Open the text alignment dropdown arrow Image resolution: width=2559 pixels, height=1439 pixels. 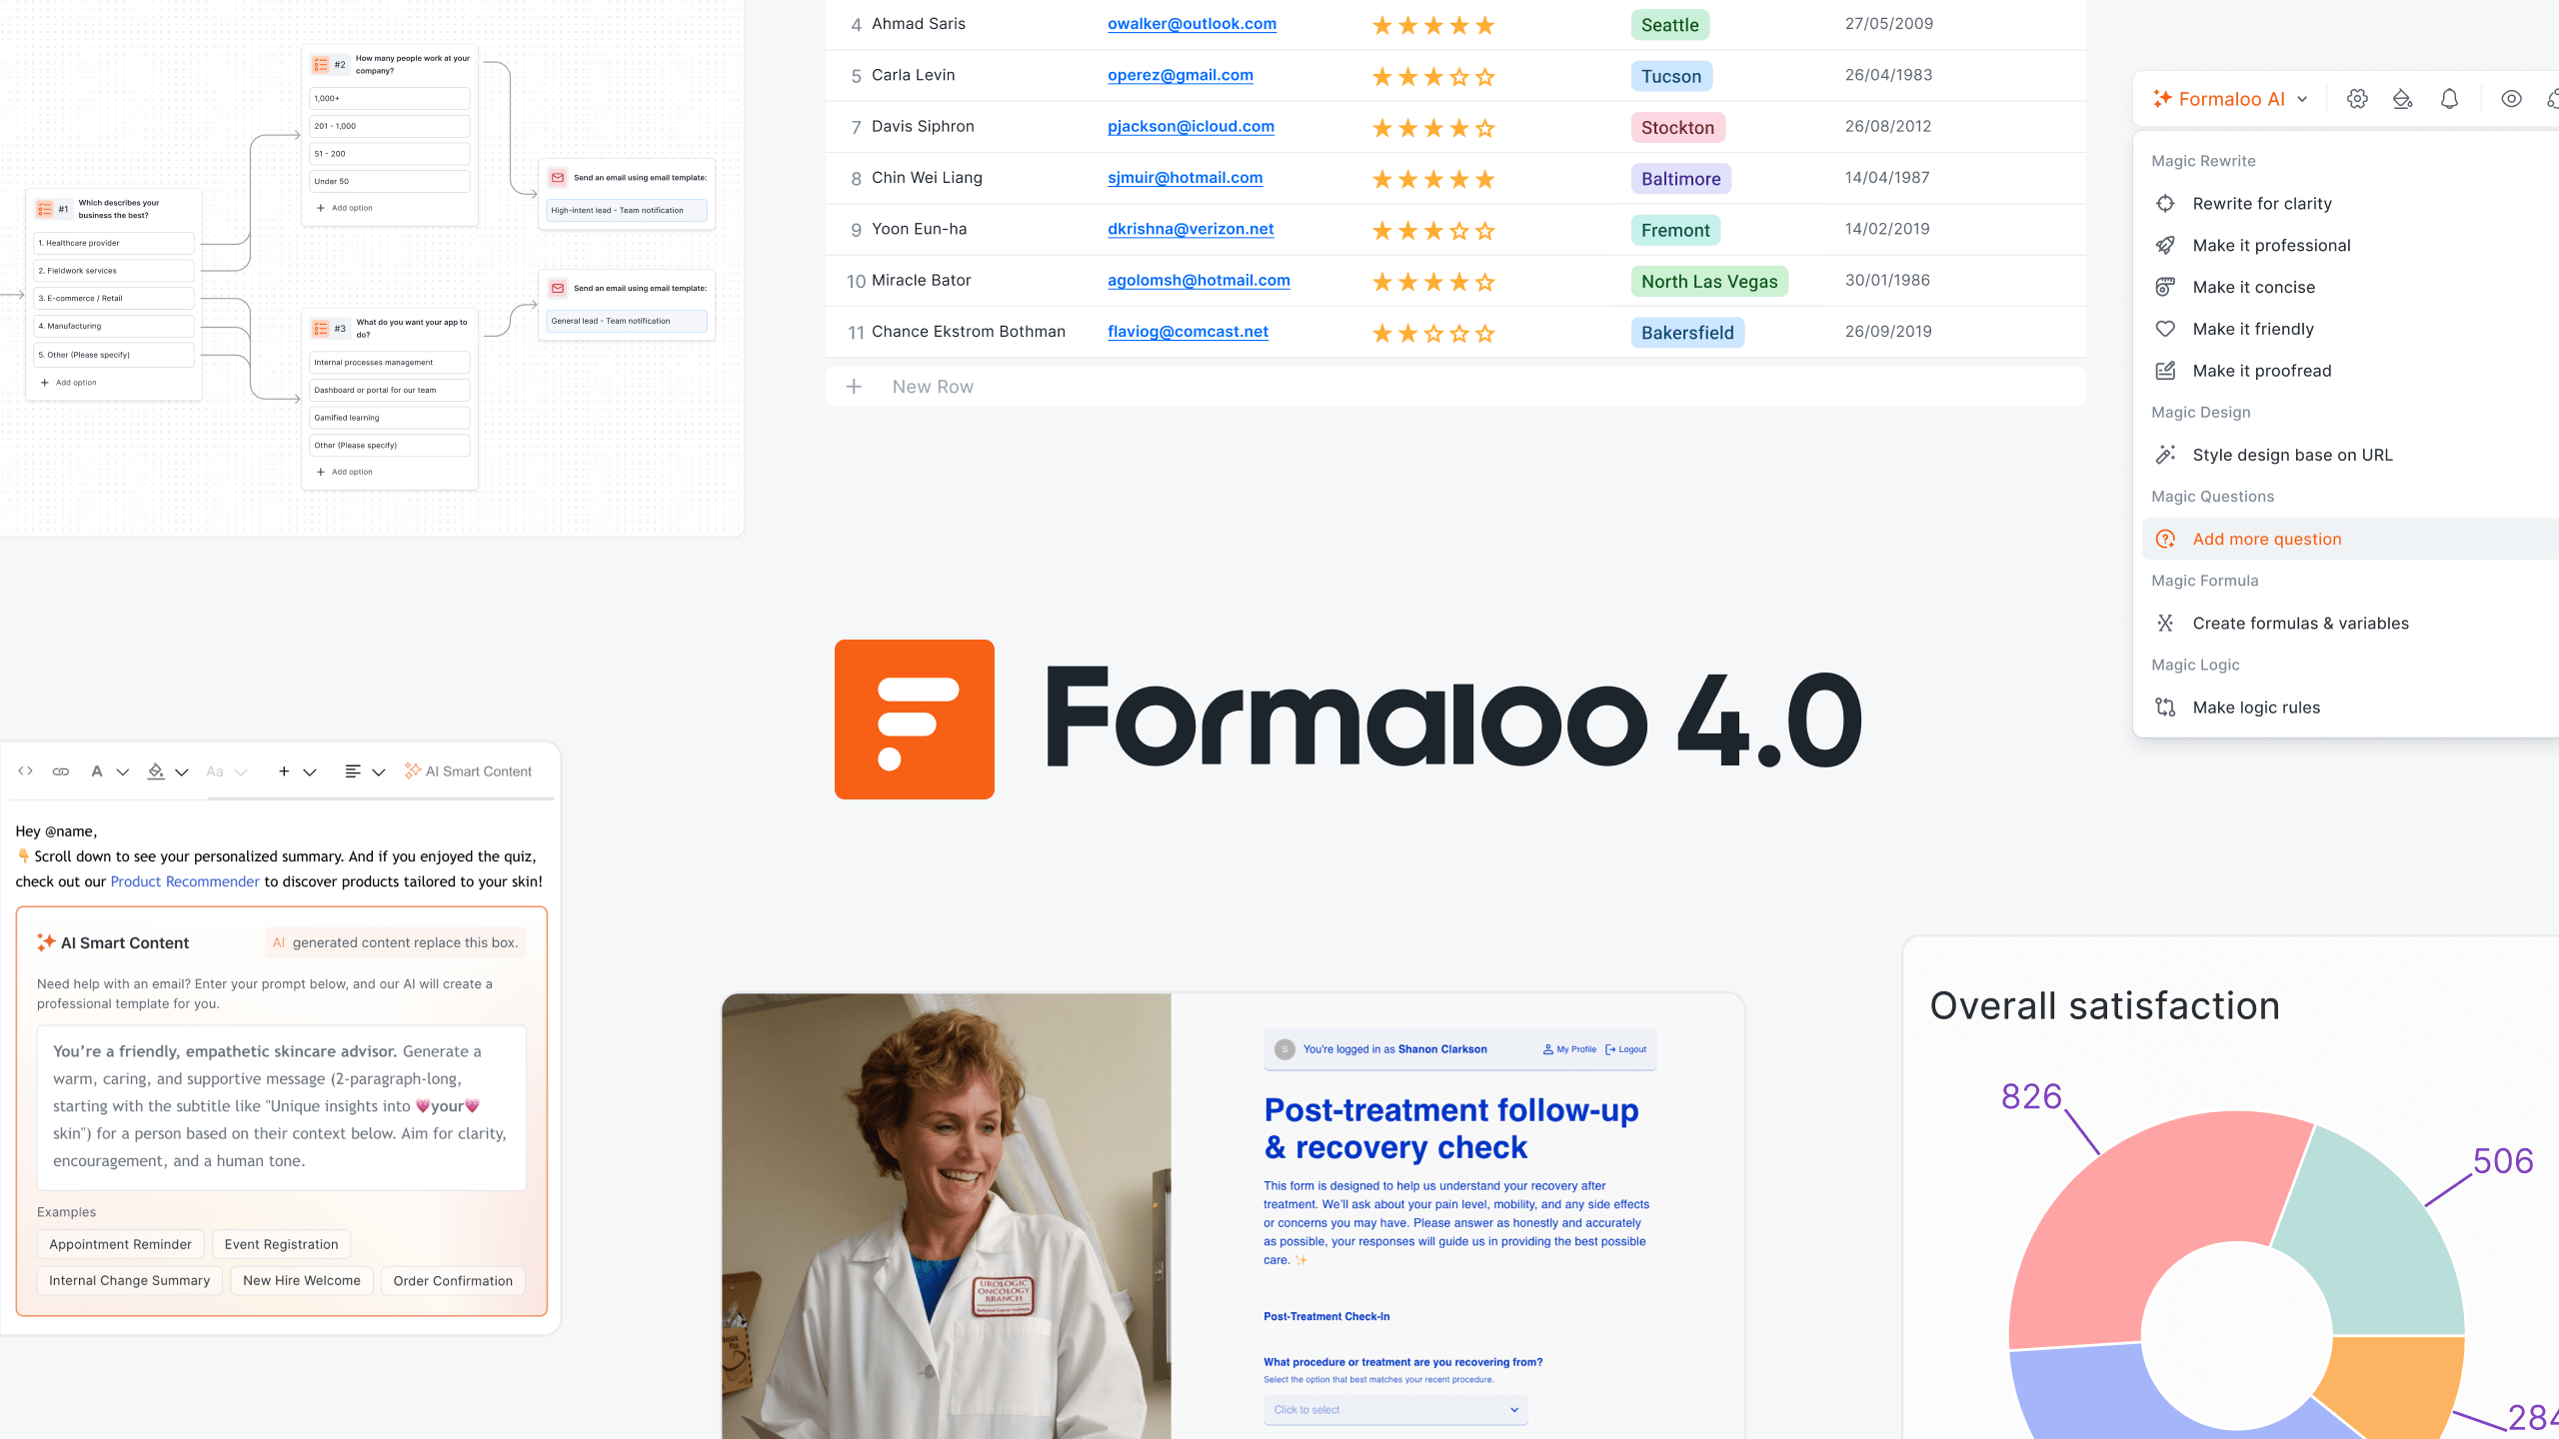[379, 771]
